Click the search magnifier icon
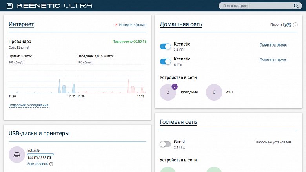Screen dimensions: 306x172 pos(296,6)
